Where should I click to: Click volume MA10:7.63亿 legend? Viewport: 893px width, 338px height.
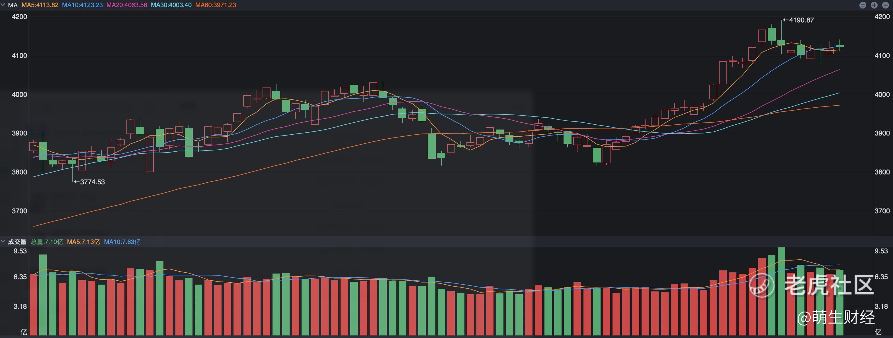point(122,242)
